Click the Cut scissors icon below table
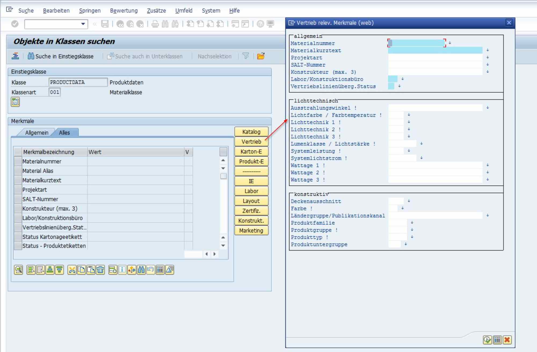 point(72,270)
